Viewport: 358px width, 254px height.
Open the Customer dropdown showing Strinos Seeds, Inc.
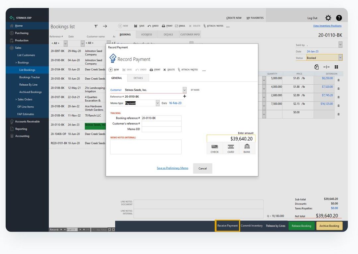pyautogui.click(x=185, y=90)
